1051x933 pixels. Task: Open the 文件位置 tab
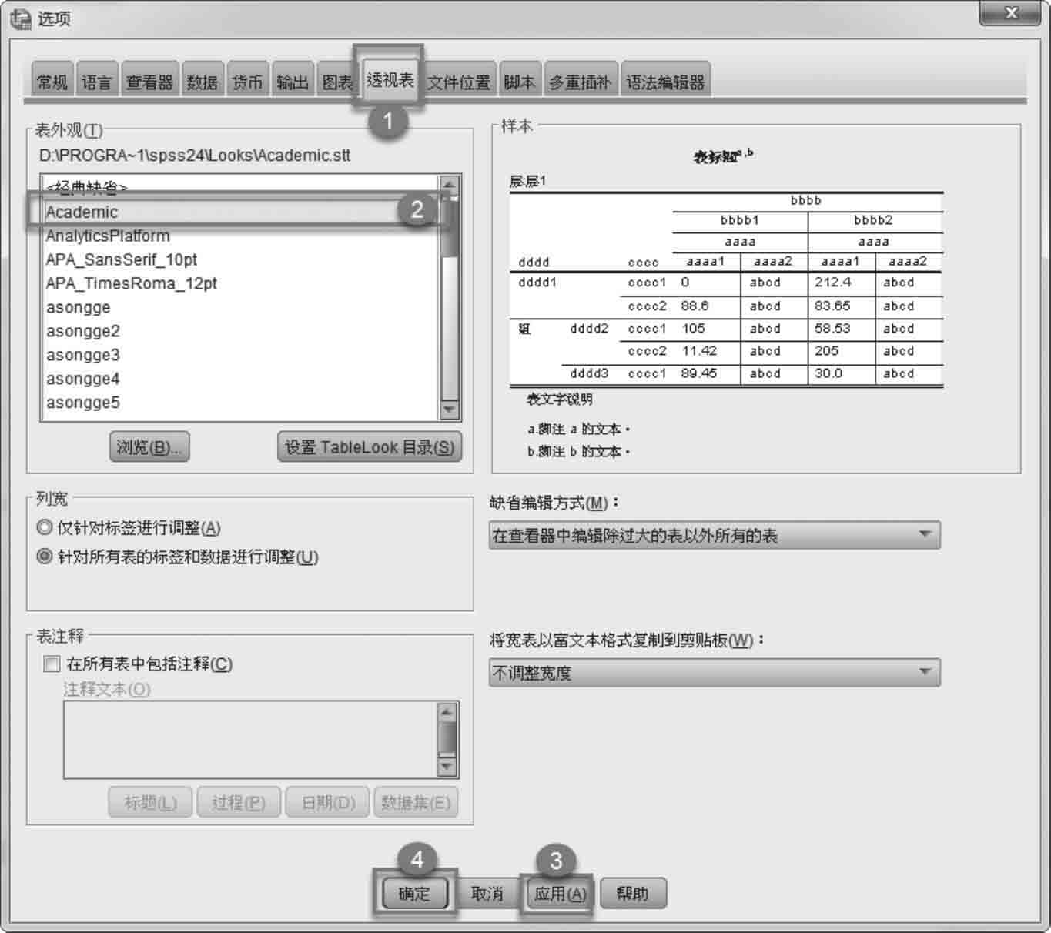click(459, 82)
